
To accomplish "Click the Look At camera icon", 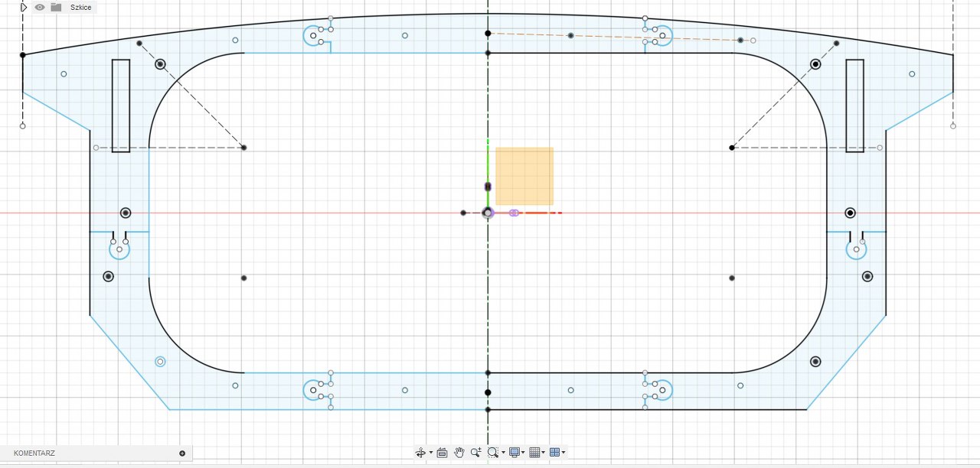I will pos(442,453).
